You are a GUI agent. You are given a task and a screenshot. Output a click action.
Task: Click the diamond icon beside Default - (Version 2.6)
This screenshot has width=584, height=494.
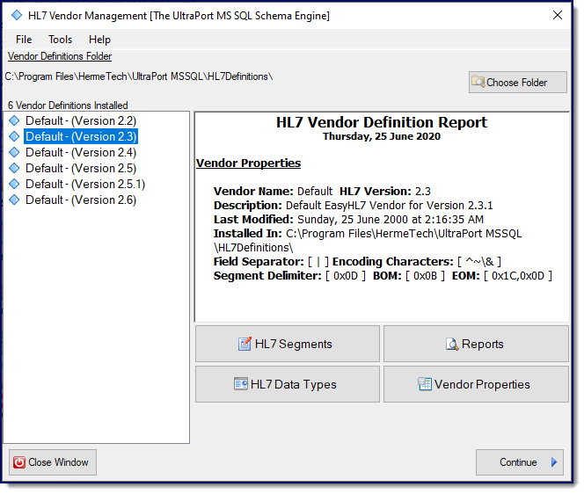(14, 200)
